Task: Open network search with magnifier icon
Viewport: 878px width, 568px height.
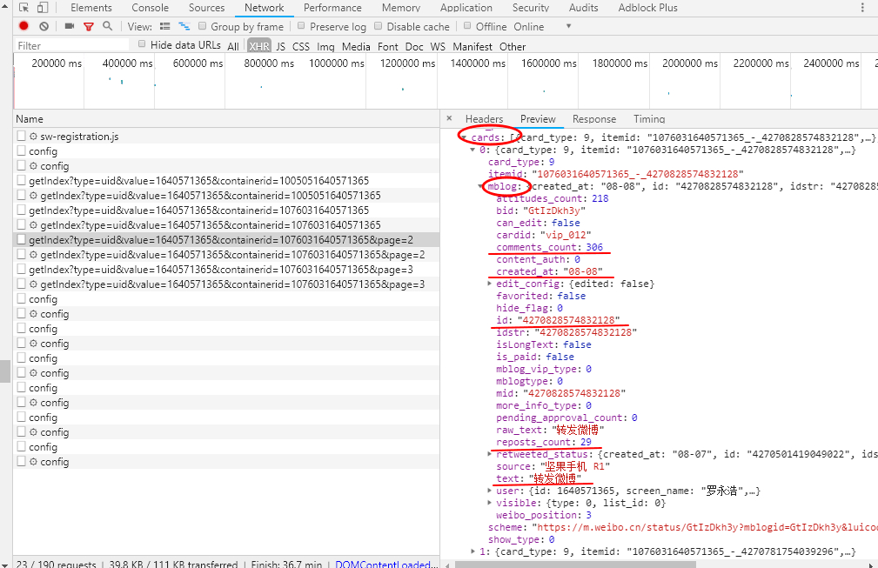Action: point(107,26)
